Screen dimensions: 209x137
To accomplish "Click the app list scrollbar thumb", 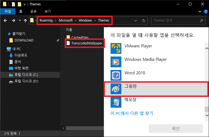I will (x=207, y=109).
